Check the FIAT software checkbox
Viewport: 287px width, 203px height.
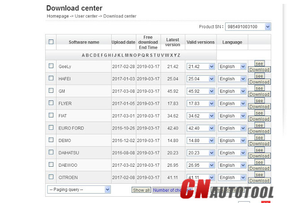click(x=51, y=115)
